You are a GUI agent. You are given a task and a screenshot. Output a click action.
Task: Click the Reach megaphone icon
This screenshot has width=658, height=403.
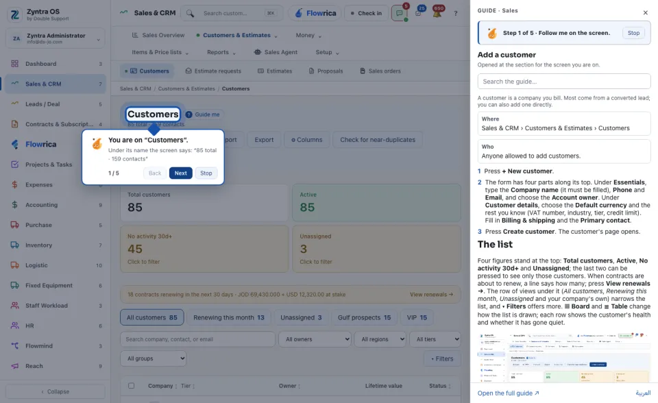(x=14, y=366)
